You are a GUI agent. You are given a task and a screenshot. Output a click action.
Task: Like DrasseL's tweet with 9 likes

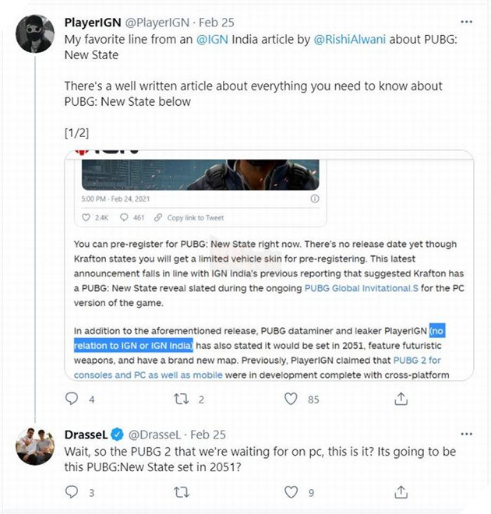(291, 491)
